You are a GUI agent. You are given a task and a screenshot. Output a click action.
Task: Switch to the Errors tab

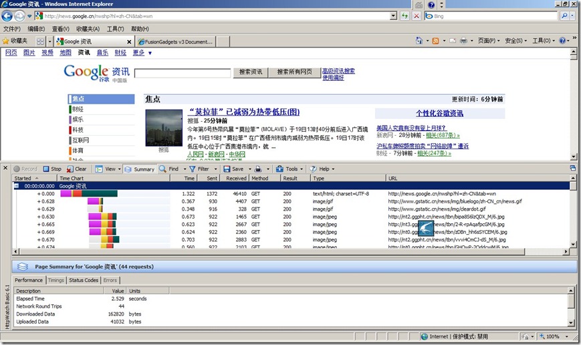[110, 280]
